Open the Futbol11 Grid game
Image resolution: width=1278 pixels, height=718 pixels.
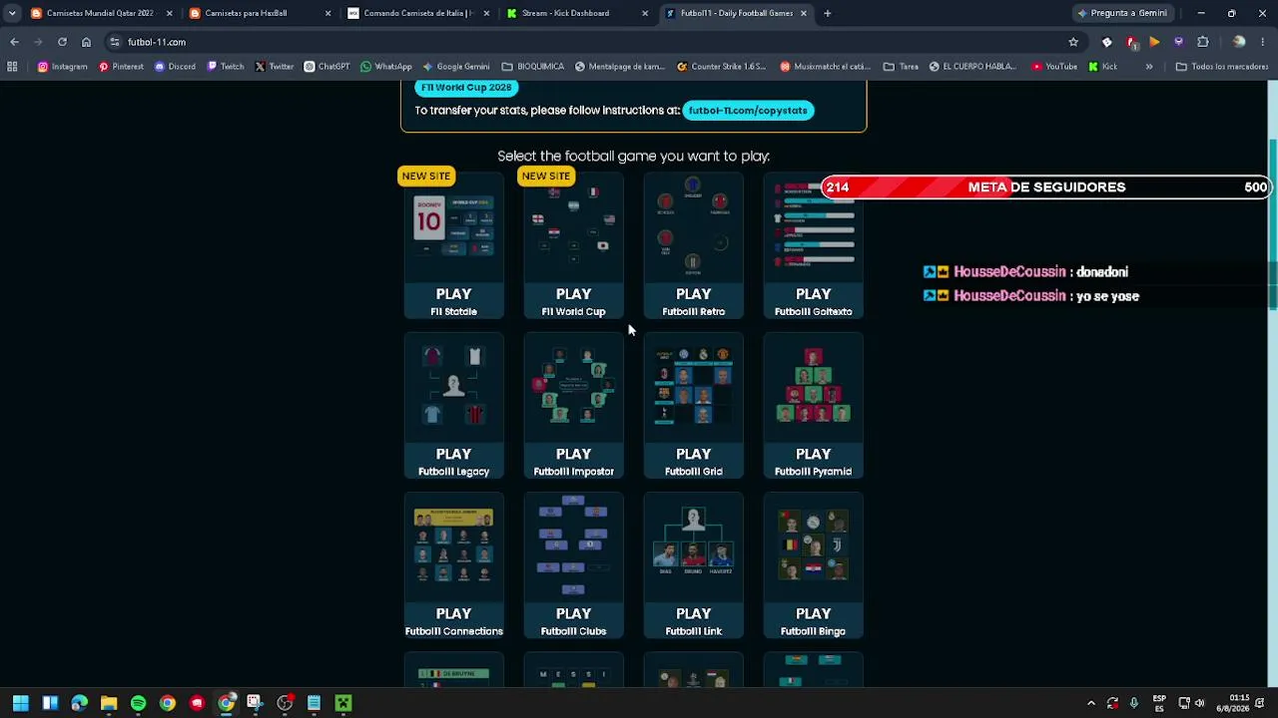point(693,406)
